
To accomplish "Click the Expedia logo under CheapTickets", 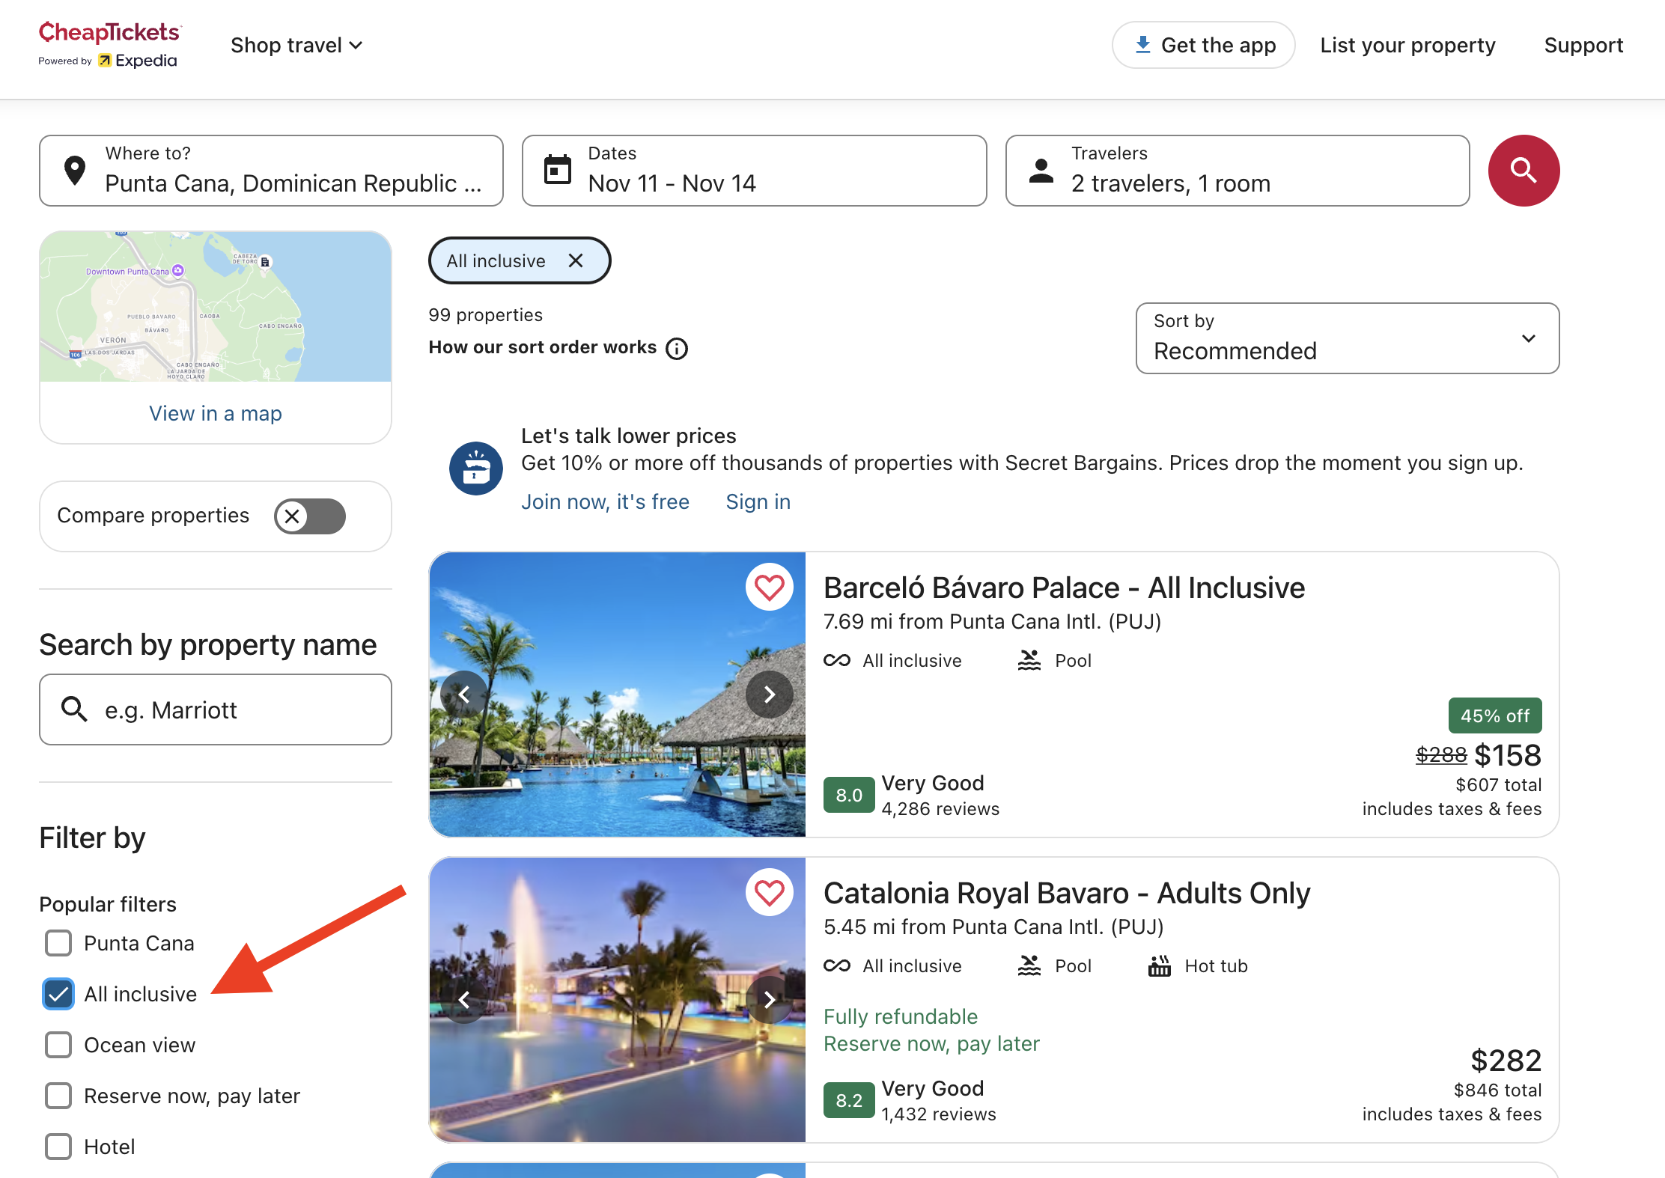I will (x=138, y=61).
